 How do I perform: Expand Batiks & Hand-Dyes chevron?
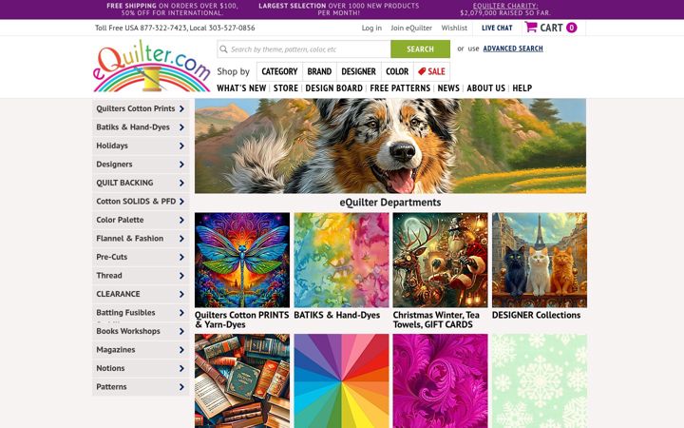[x=181, y=127]
